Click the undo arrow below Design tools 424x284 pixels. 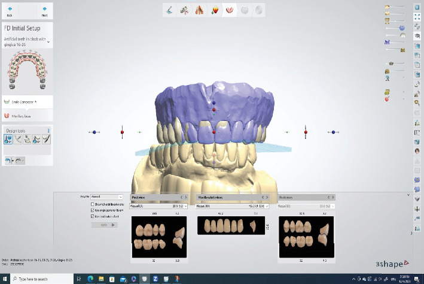tap(8, 161)
